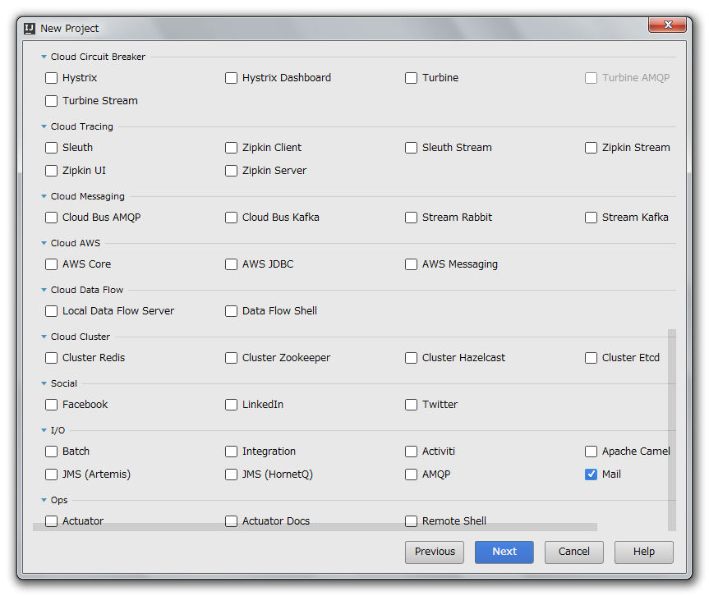Image resolution: width=709 pixels, height=596 pixels.
Task: Uncheck the Mail dependency
Action: [591, 475]
